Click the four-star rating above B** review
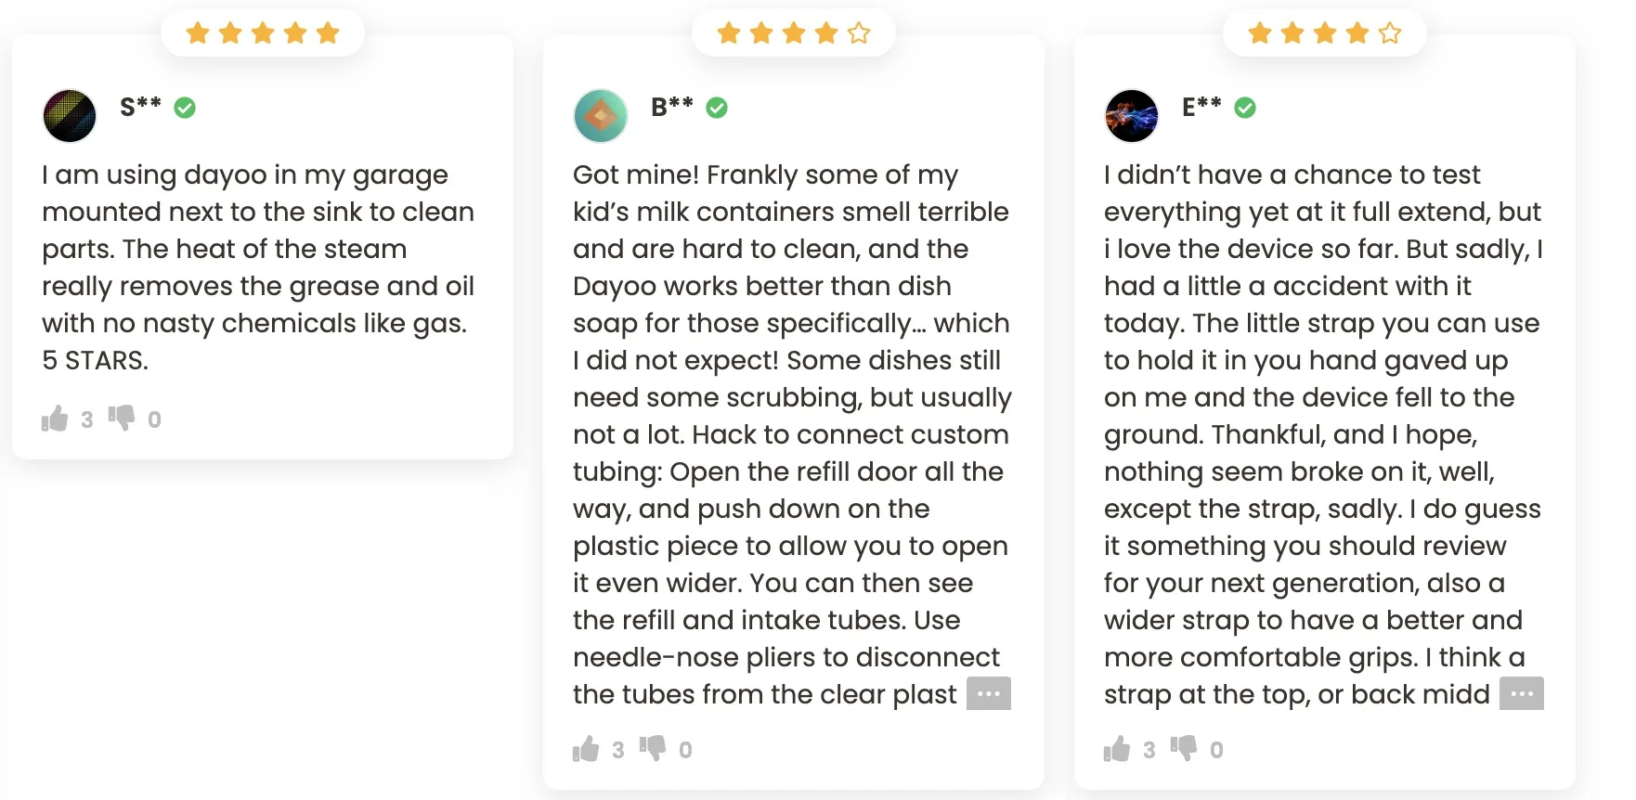Viewport: 1636px width, 800px height. coord(794,33)
